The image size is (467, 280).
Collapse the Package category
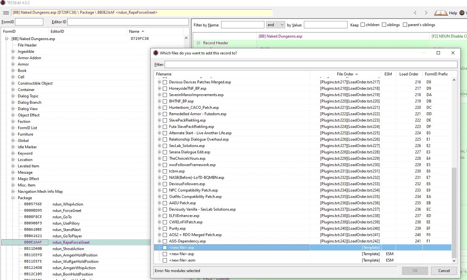[13, 198]
